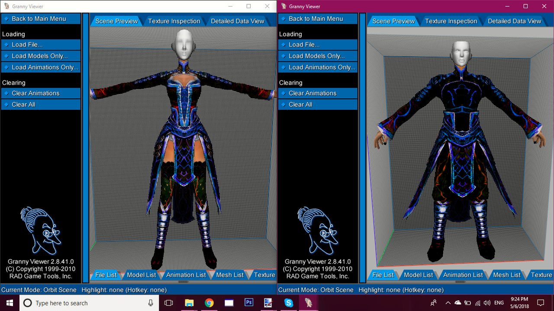Maximize the left Granny Viewer window
The width and height of the screenshot is (554, 311).
248,6
